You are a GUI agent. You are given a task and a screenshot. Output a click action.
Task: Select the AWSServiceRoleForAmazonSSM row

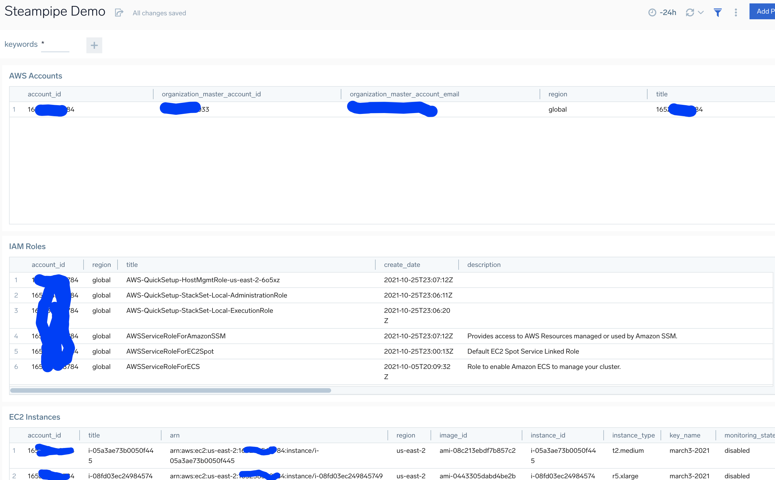pyautogui.click(x=176, y=336)
